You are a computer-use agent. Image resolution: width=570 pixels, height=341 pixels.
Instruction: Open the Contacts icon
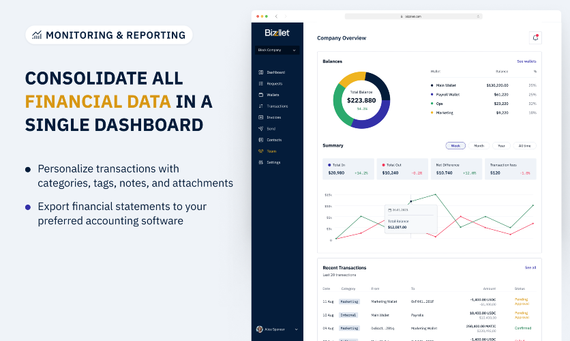click(260, 140)
